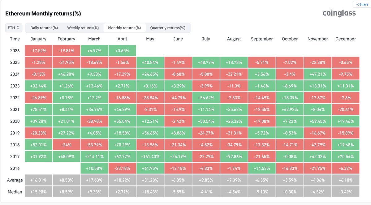
Task: Click the April 2026 +0.65% cell
Action: point(122,51)
